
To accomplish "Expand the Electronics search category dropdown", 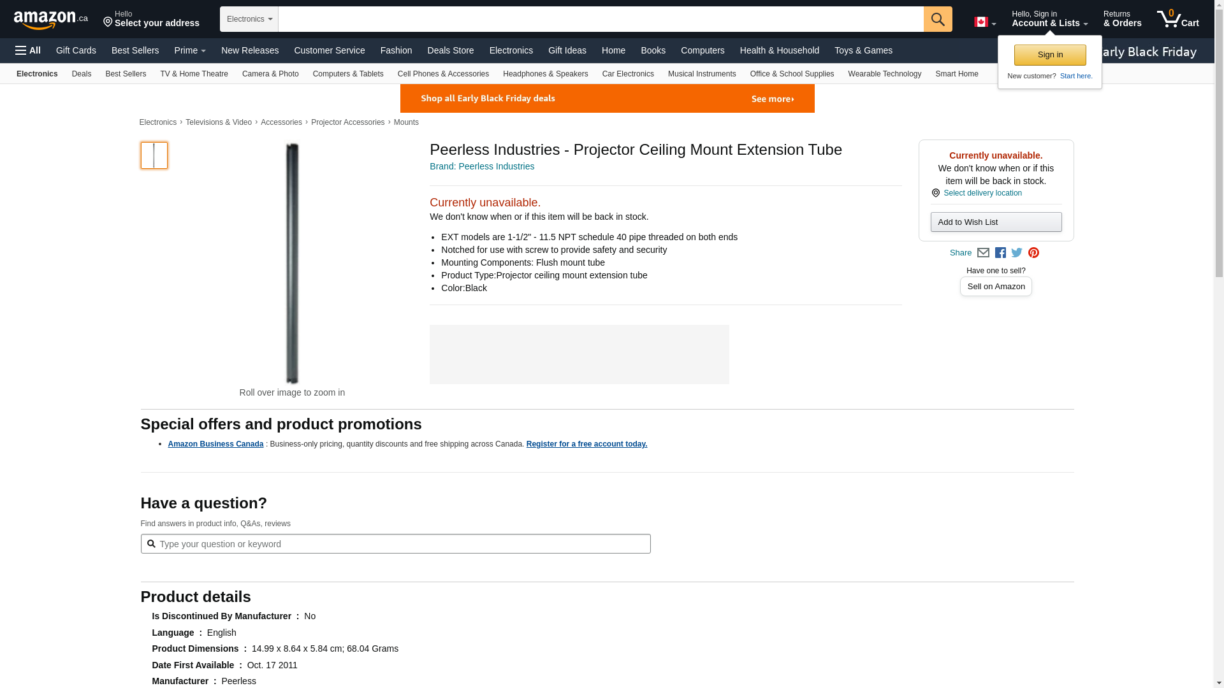I will 249,19.
